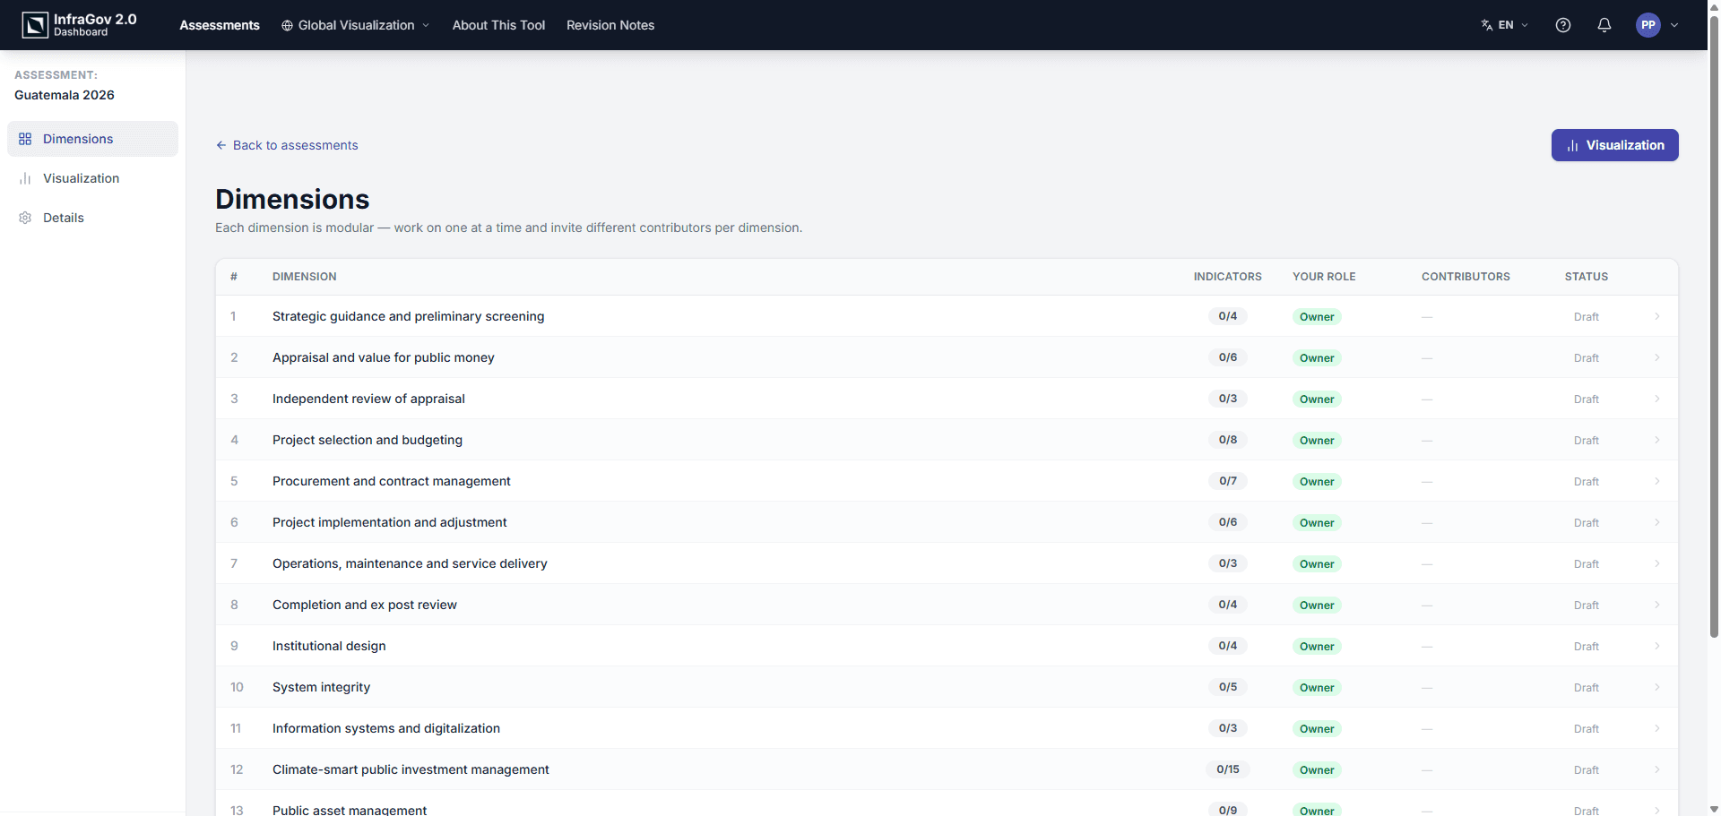1721x816 pixels.
Task: Go to the Assessments menu item
Action: [x=220, y=25]
